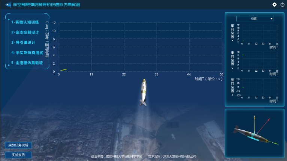The width and height of the screenshot is (287, 161).
Task: Click the red axis arrow in attitude view
Action: click(263, 126)
